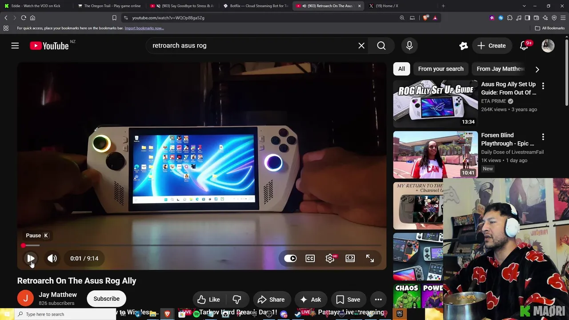Open the Brave Wallet icon
The width and height of the screenshot is (569, 320).
coord(536,18)
